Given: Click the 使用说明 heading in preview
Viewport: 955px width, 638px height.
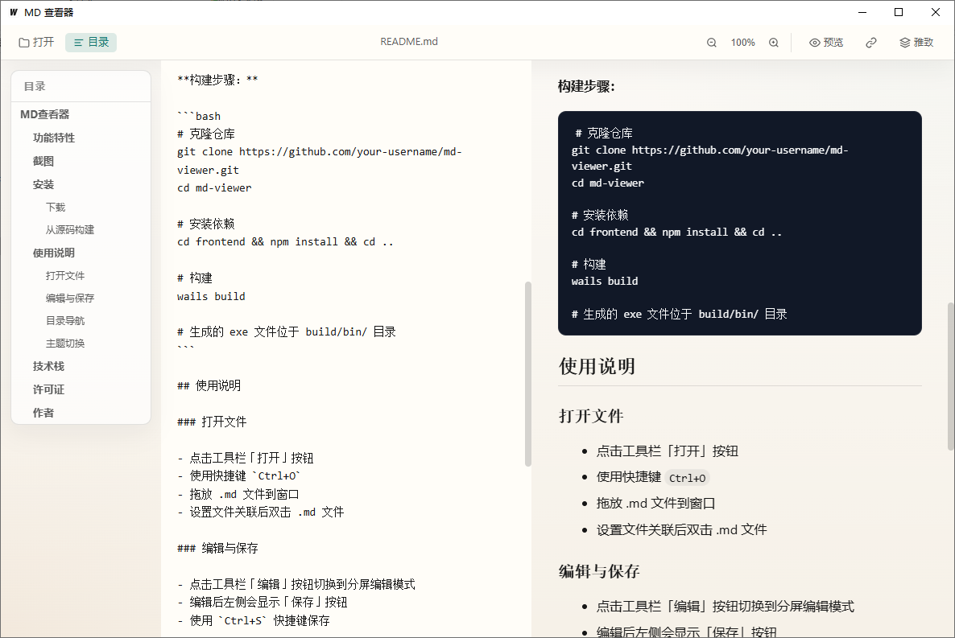Looking at the screenshot, I should 597,367.
